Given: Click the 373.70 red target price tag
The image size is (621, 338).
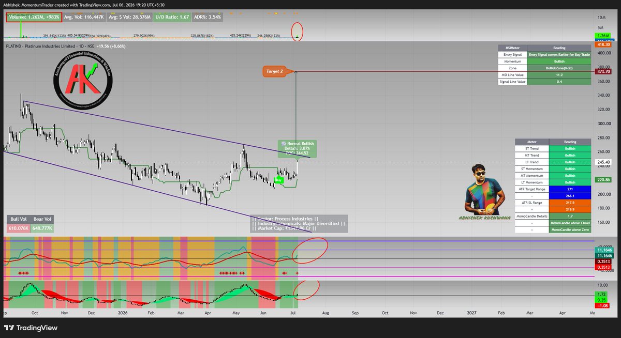Looking at the screenshot, I should 603,71.
